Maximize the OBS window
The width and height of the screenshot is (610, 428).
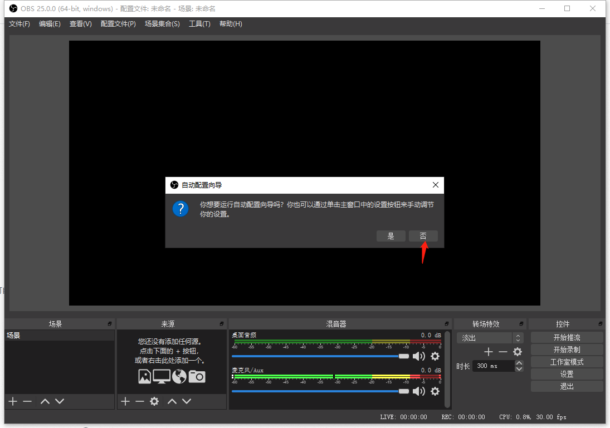[x=567, y=8]
